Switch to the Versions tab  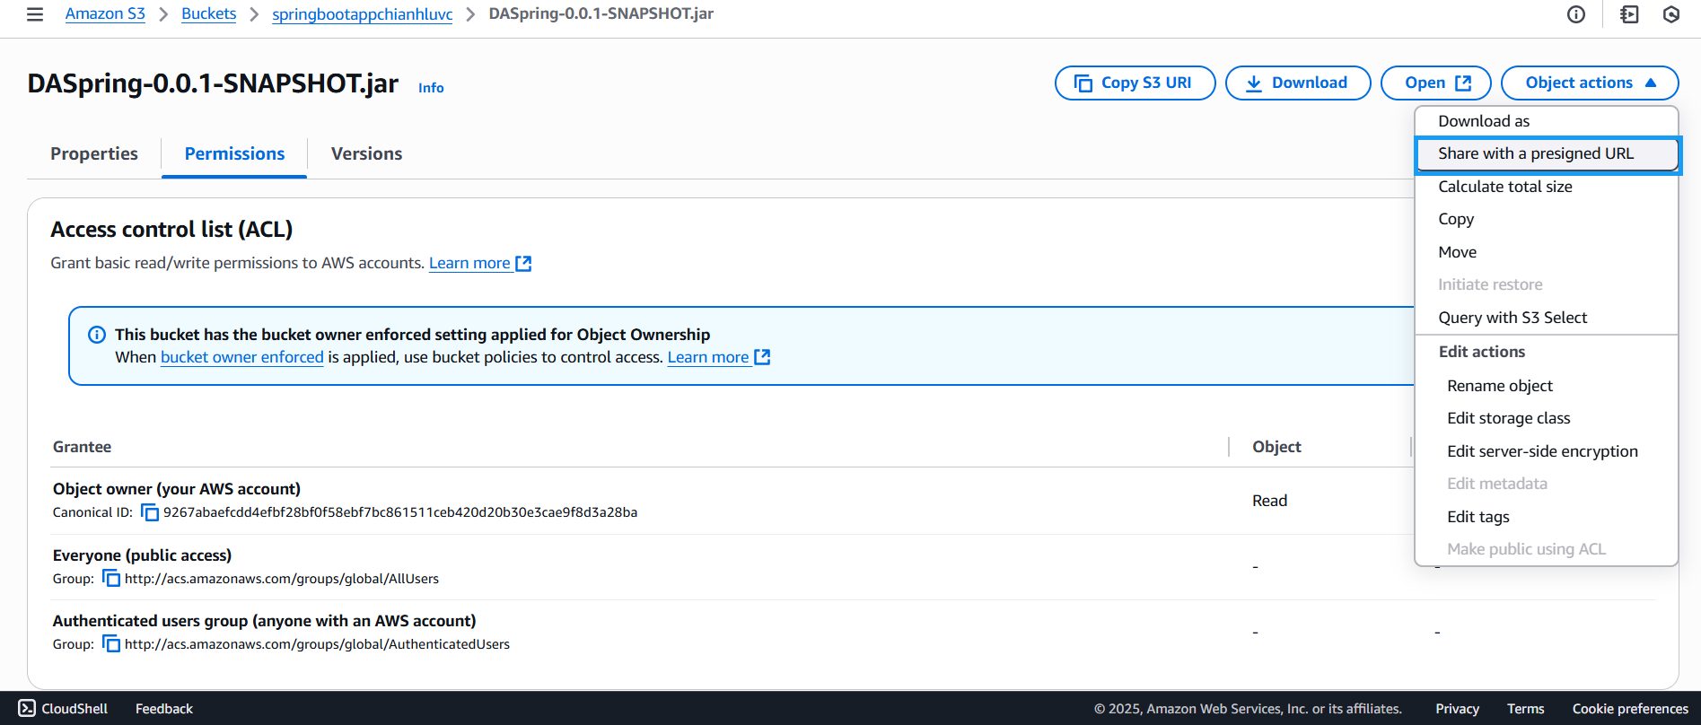[x=366, y=153]
